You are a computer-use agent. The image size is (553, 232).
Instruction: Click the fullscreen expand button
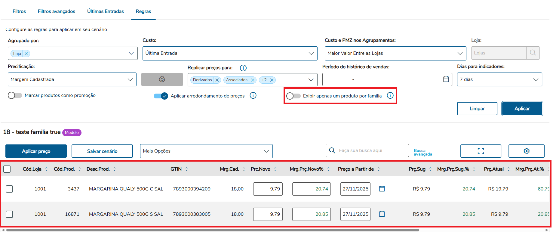pyautogui.click(x=481, y=151)
